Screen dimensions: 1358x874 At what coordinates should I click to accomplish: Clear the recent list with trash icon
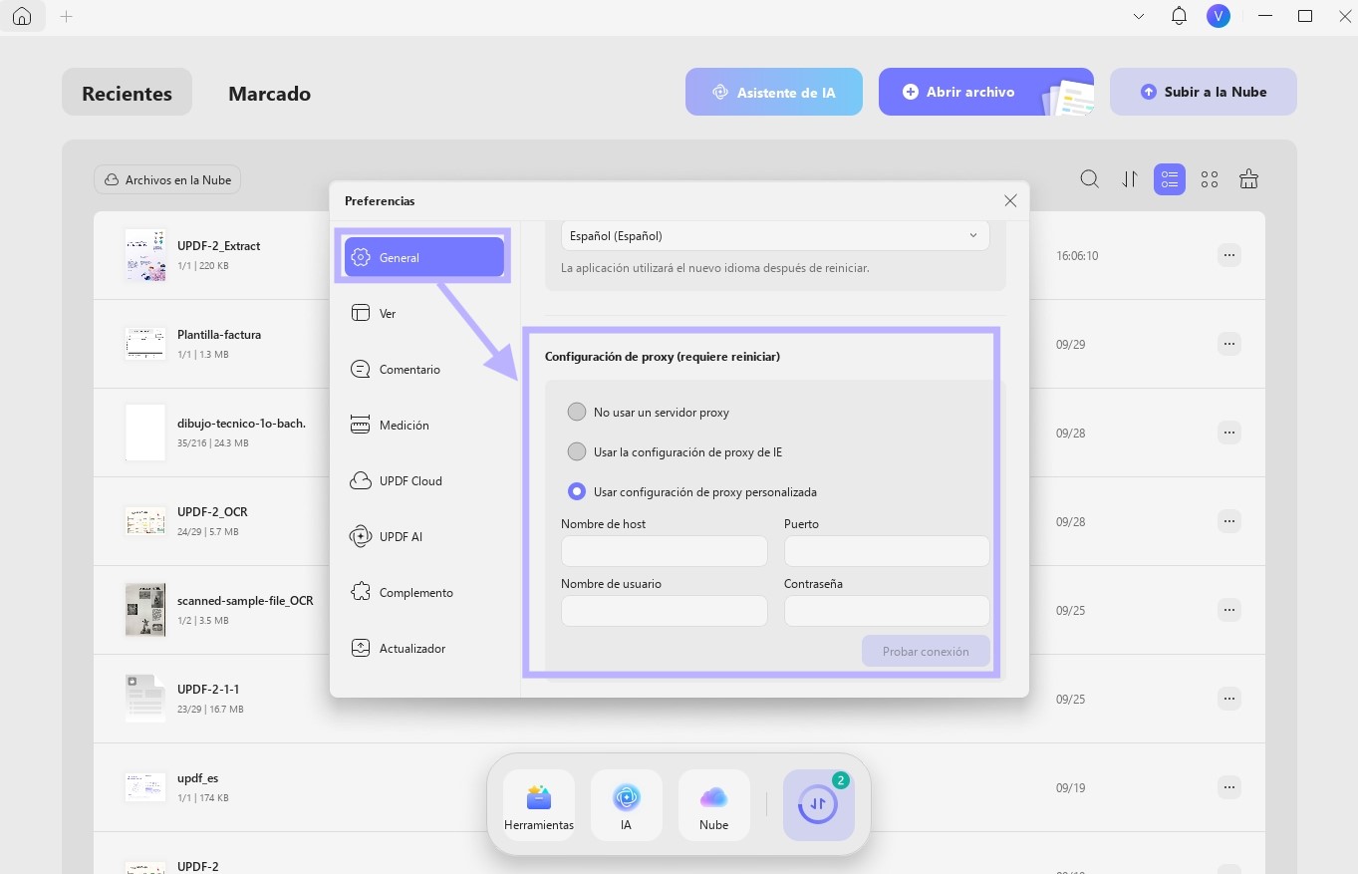click(x=1248, y=179)
